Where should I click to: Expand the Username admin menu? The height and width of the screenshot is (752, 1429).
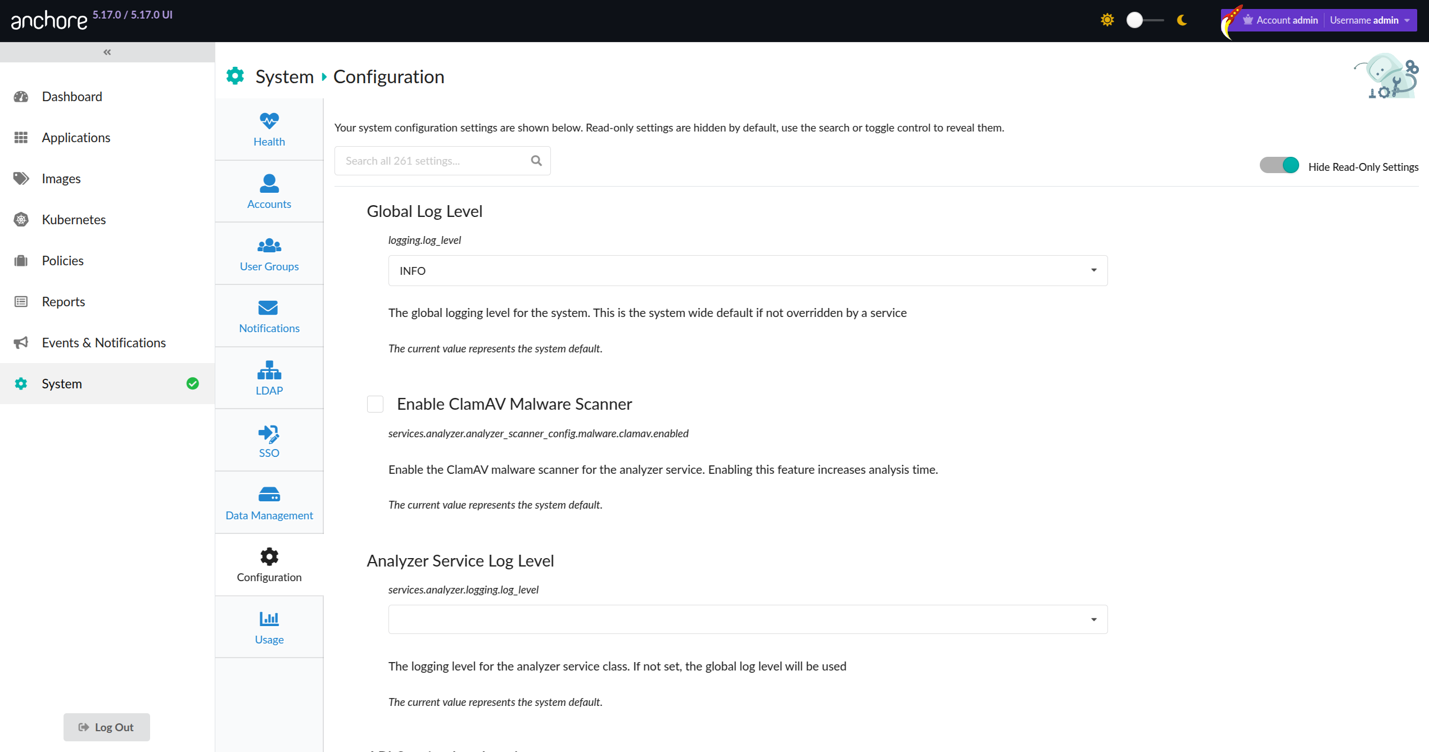point(1371,20)
